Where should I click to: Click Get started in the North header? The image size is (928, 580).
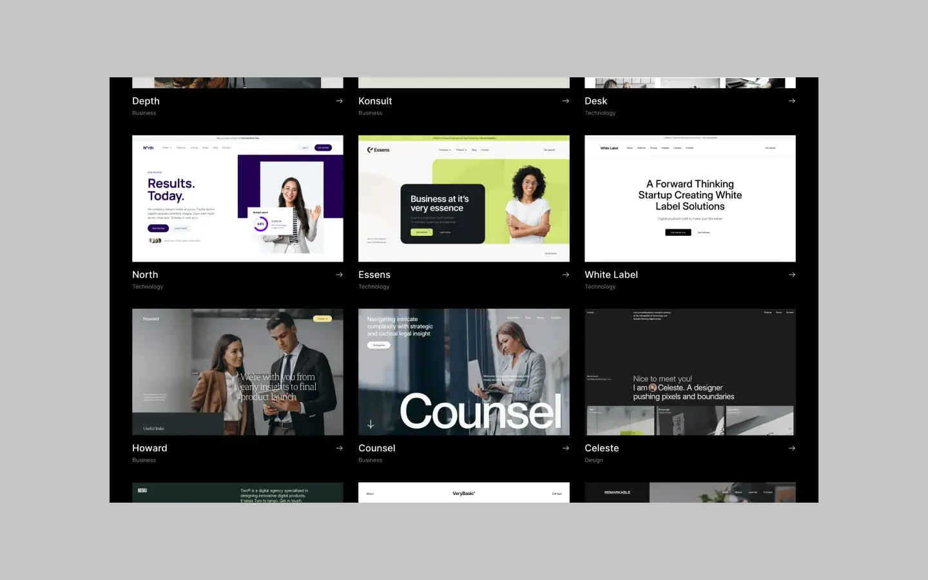pos(323,148)
